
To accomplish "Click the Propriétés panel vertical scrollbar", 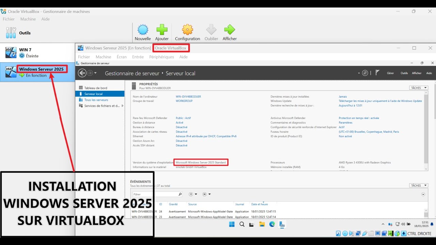I will click(x=426, y=131).
